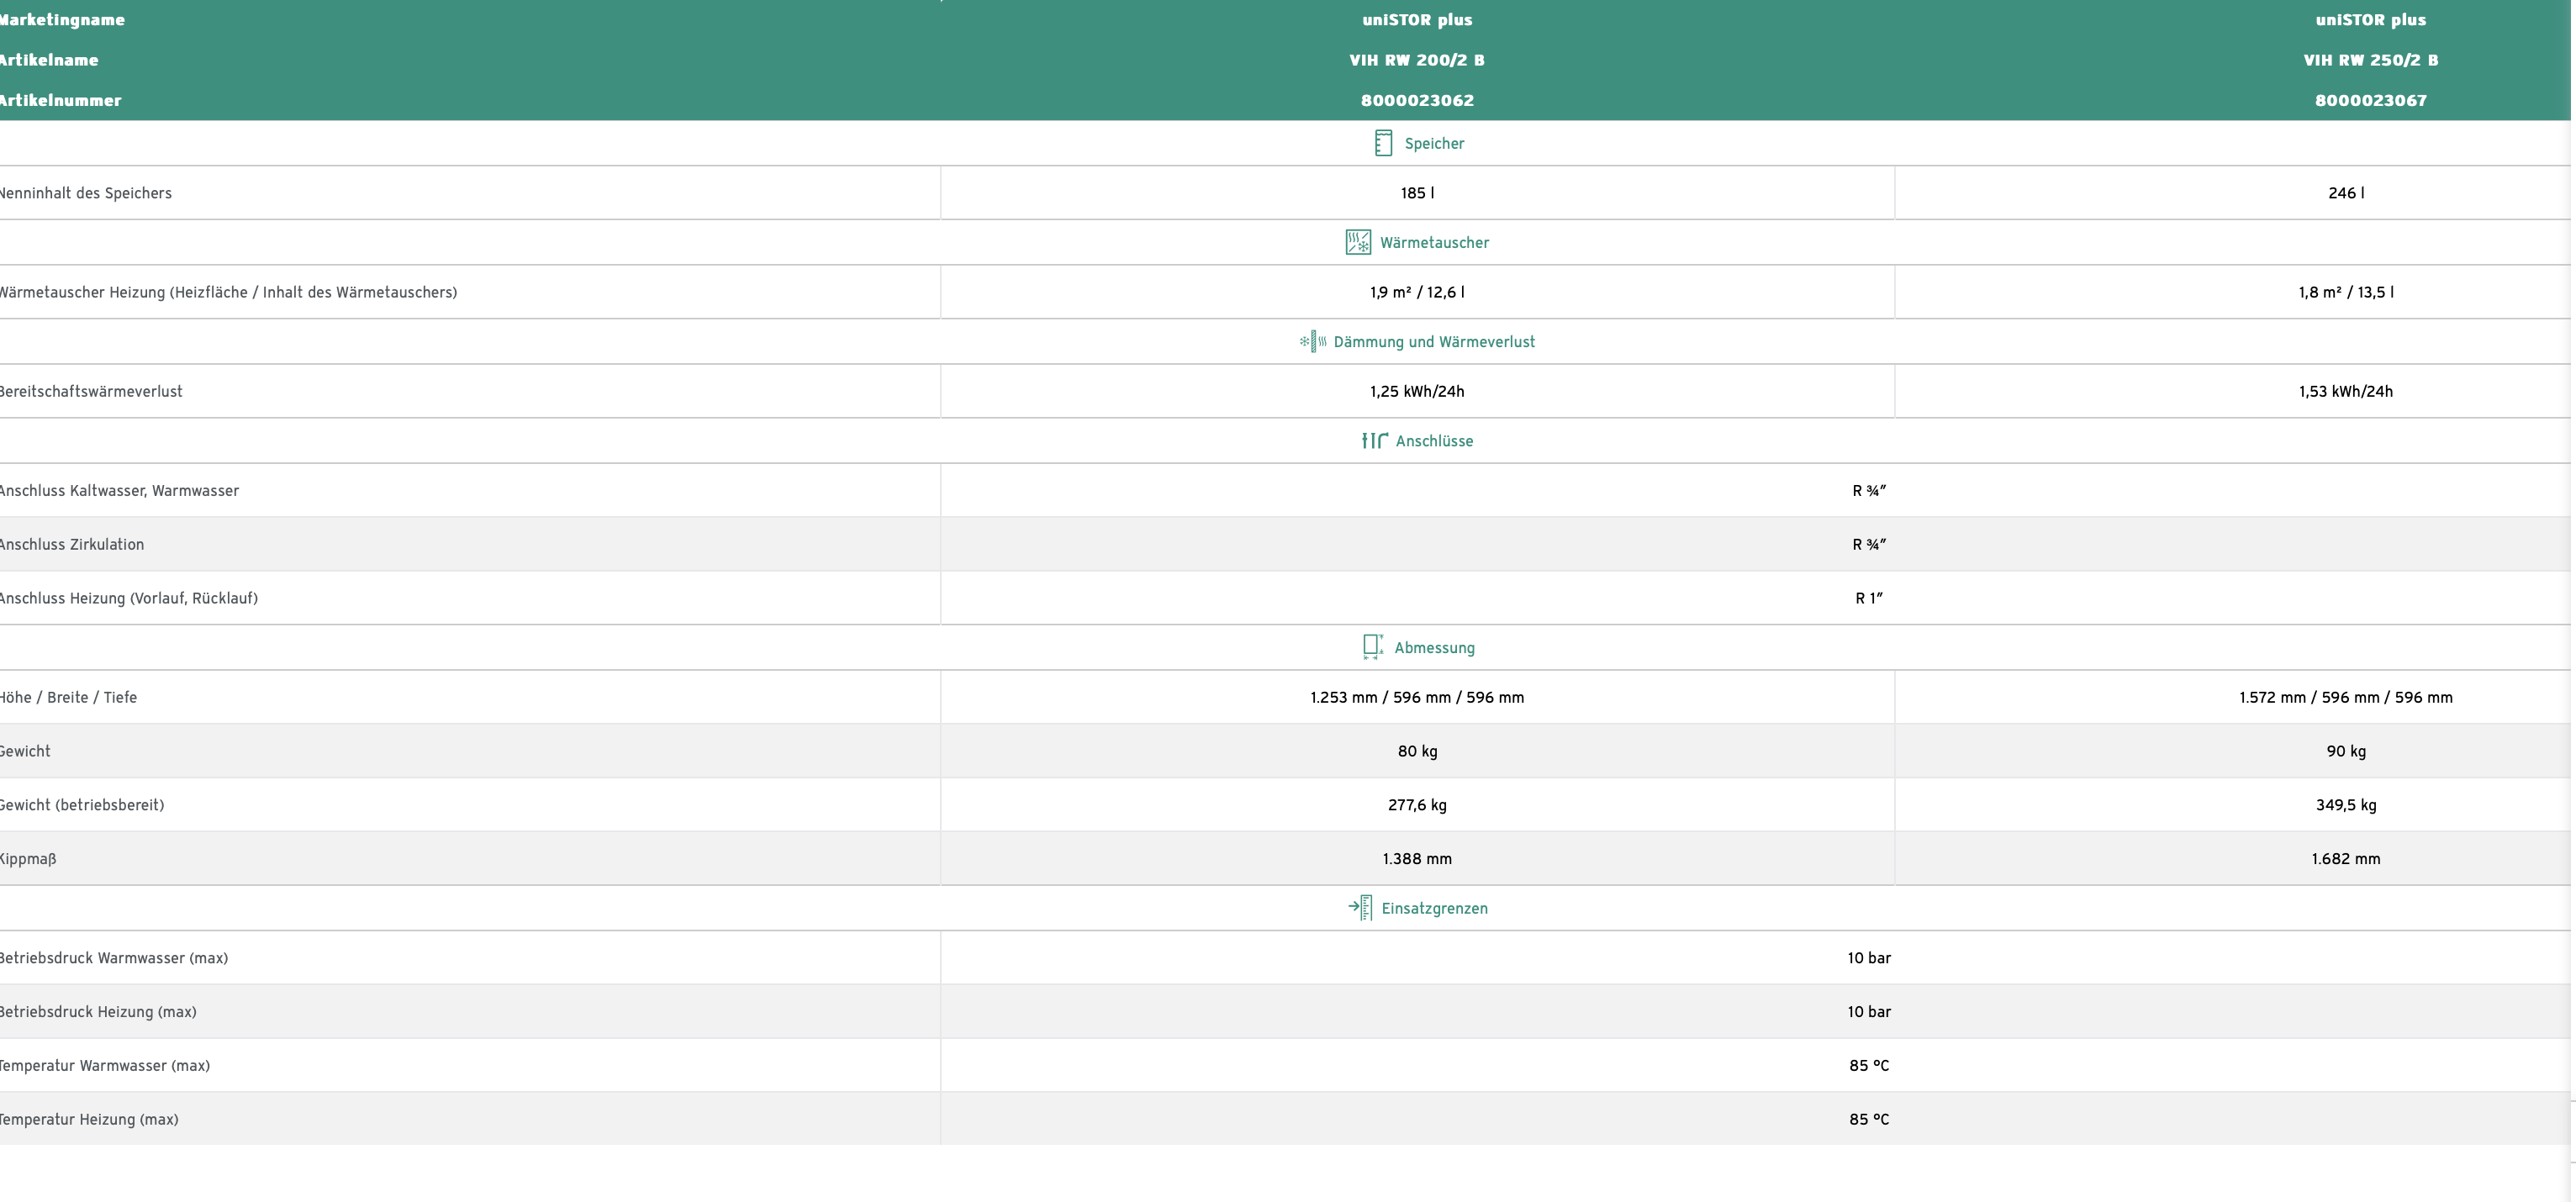Click the Dämmung und Wärmeverlust icon
The image size is (2576, 1202).
1313,342
